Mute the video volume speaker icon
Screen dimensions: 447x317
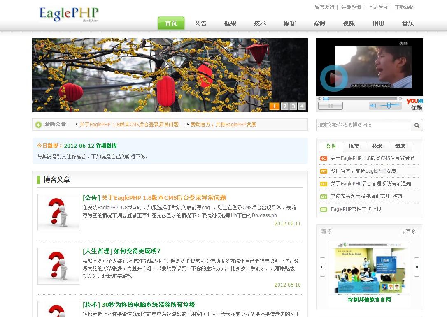[373, 106]
